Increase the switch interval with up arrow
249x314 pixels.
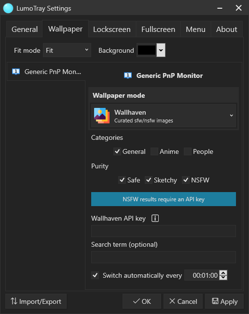[x=223, y=273]
